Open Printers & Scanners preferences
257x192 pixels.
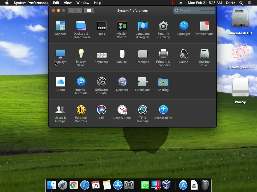[163, 58]
